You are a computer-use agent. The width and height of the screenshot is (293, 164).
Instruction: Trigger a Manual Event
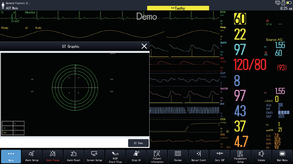click(199, 156)
